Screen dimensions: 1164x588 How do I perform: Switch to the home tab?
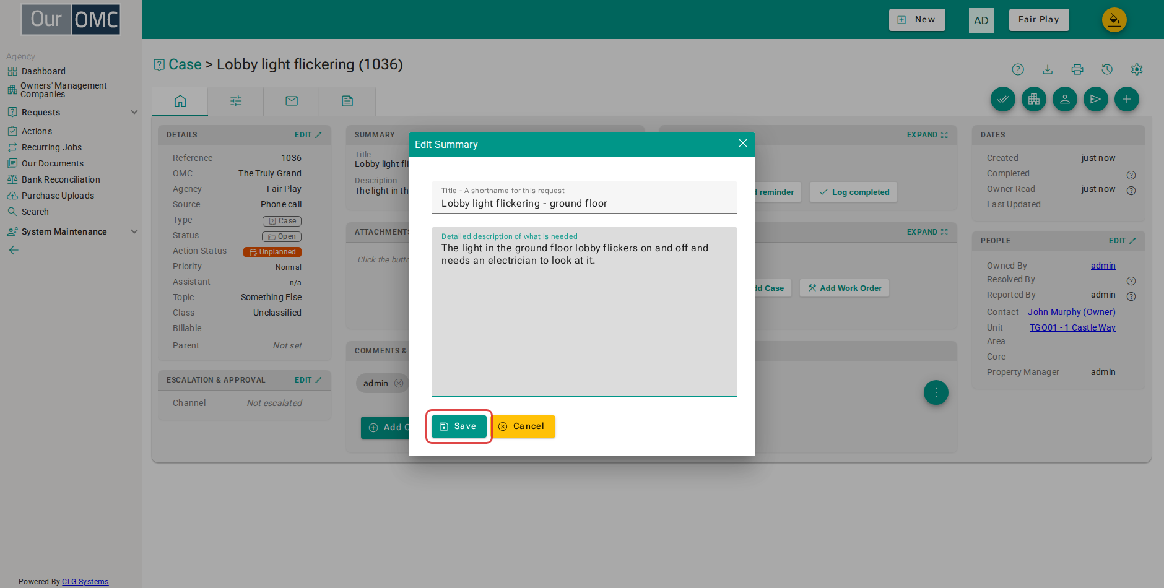pyautogui.click(x=180, y=101)
